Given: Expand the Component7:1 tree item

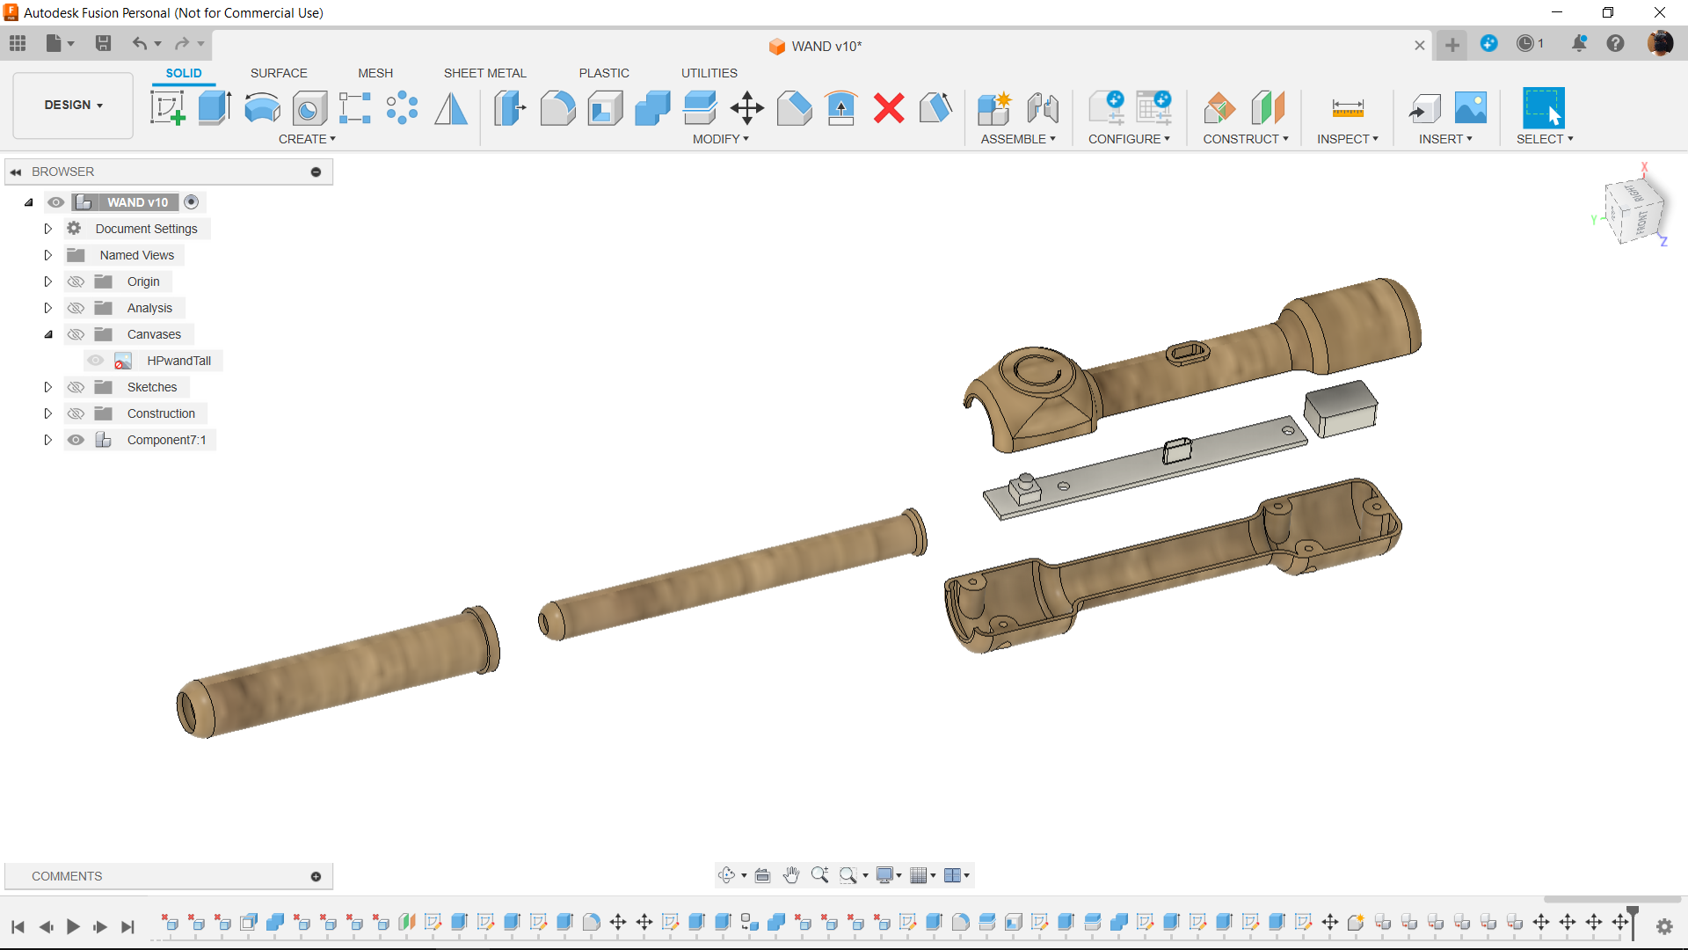Looking at the screenshot, I should [47, 438].
